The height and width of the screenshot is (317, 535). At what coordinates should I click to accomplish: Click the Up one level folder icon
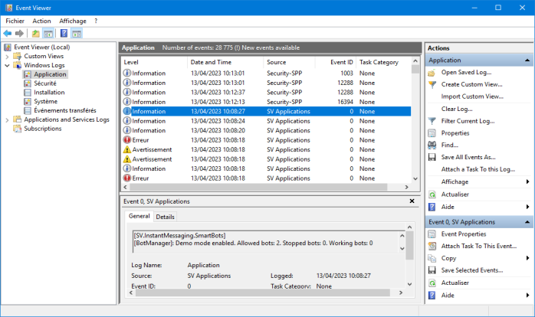(x=35, y=34)
